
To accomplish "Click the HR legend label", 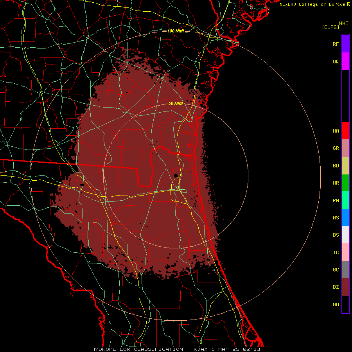I will pyautogui.click(x=336, y=183).
